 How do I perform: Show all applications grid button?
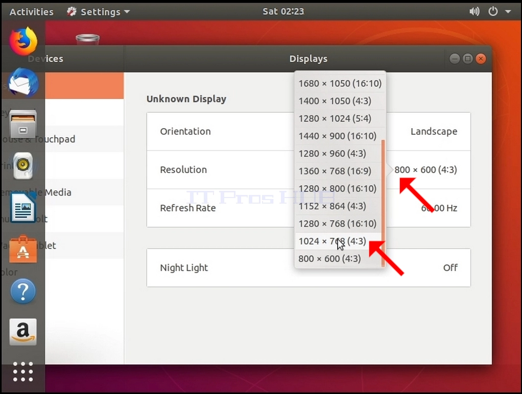[x=23, y=372]
